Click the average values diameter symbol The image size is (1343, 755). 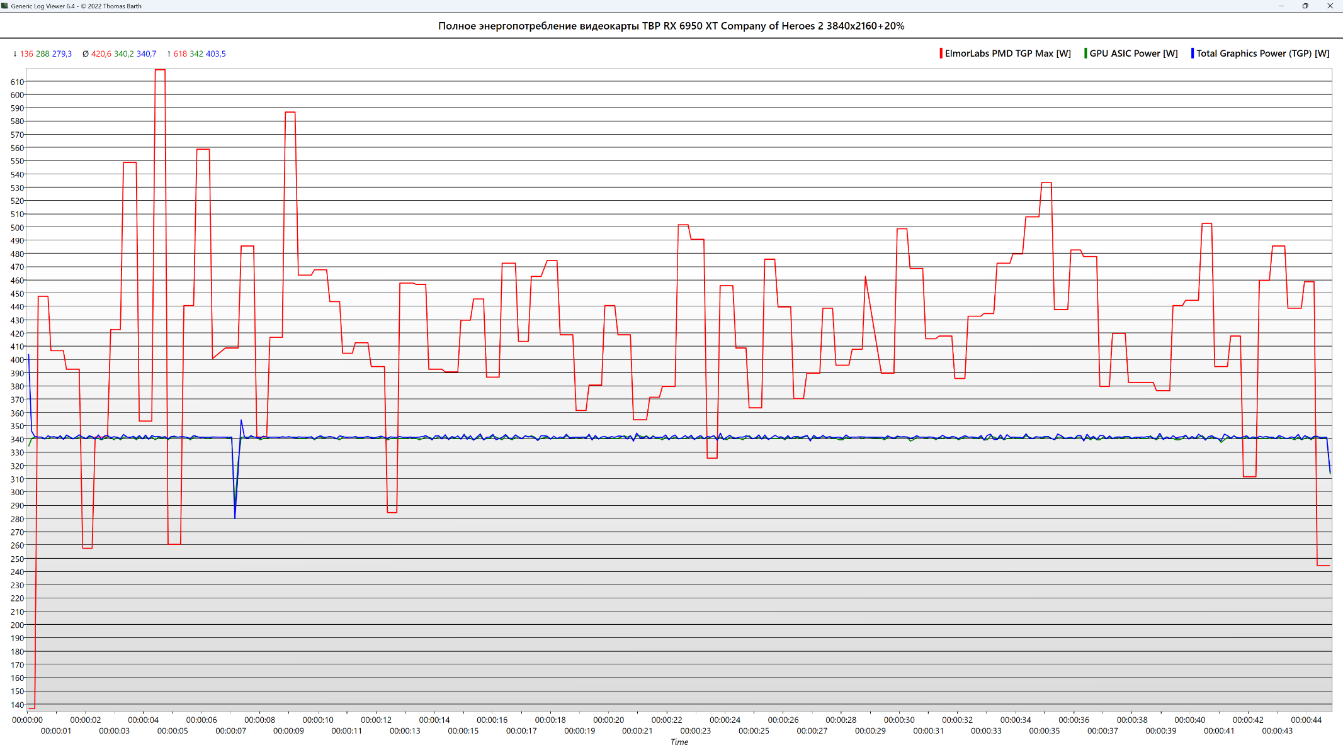pos(86,53)
